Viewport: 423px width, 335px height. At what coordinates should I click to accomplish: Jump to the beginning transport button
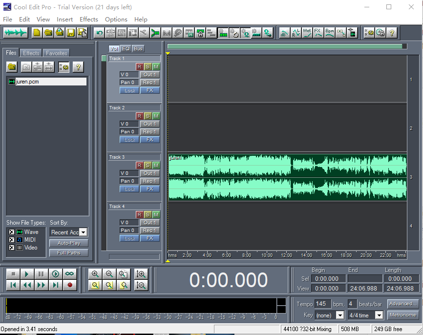(13, 285)
